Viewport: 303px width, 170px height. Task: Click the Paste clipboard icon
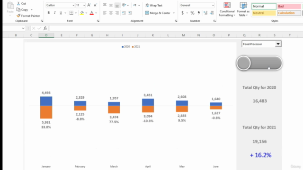[10, 6]
